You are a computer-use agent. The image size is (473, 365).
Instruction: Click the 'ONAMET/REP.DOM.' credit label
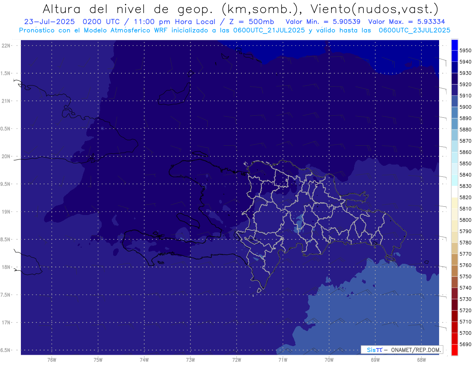[x=416, y=350]
